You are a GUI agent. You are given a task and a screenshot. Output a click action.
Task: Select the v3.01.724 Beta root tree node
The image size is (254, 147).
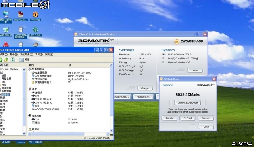click(9, 70)
